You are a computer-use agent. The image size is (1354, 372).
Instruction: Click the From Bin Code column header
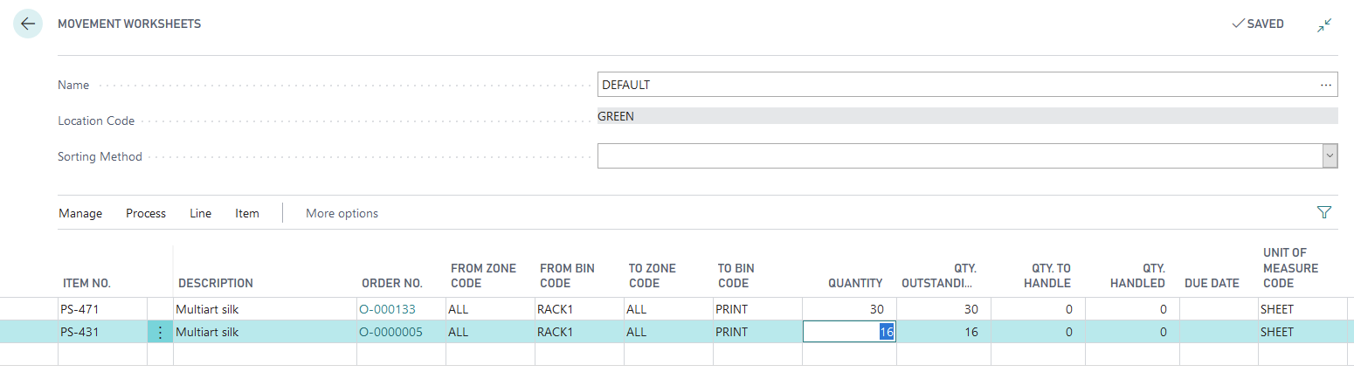pyautogui.click(x=567, y=275)
